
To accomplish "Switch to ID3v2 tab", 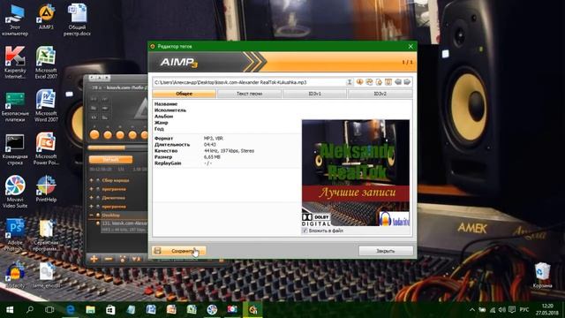I will pos(380,94).
